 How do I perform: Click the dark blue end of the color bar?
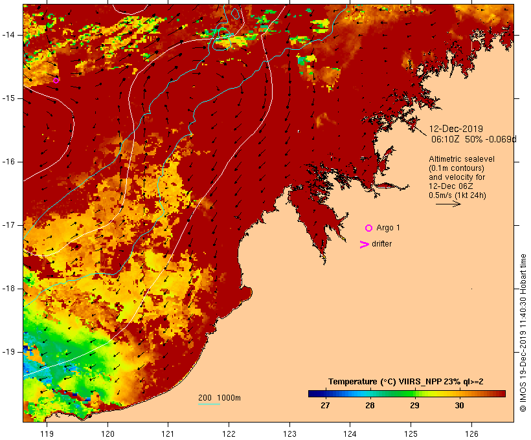312,393
